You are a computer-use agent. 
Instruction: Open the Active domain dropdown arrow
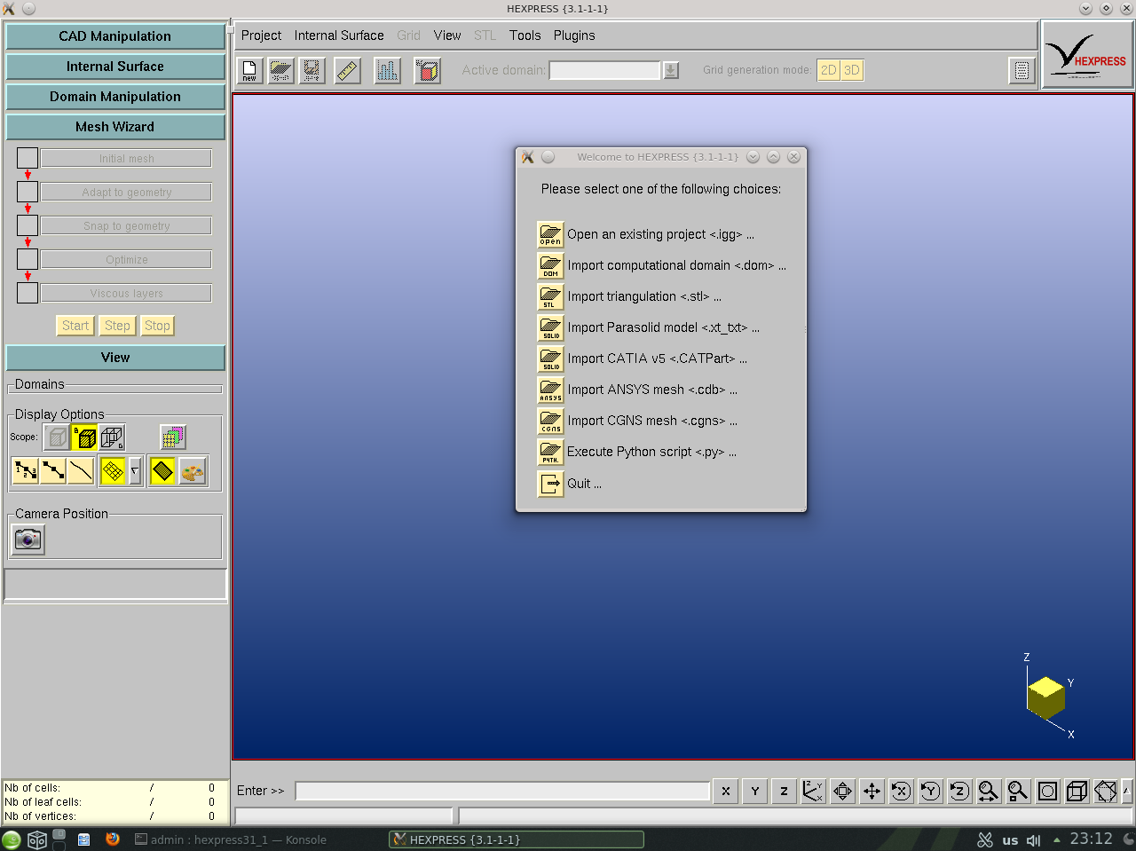(x=671, y=70)
